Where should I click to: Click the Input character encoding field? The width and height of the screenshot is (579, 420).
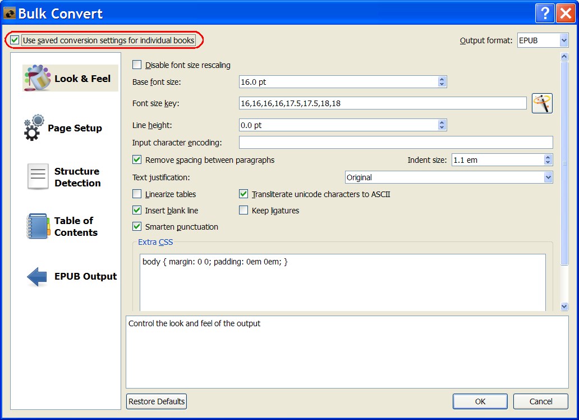coord(396,143)
